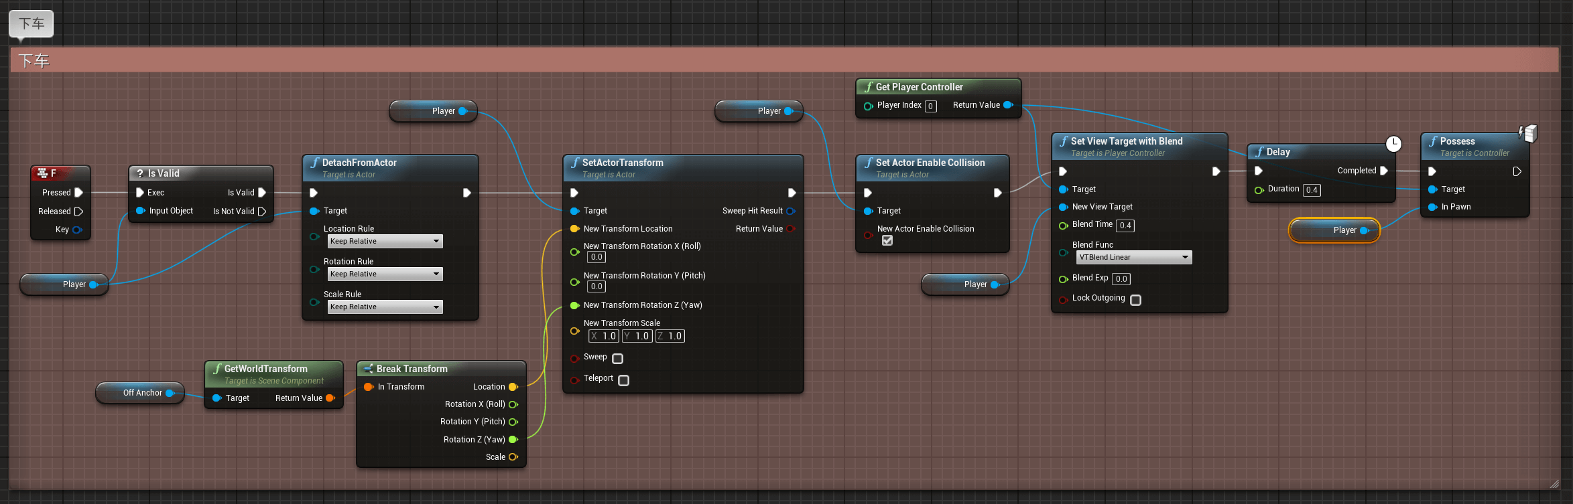This screenshot has width=1573, height=504.
Task: Open the Location Rule dropdown
Action: click(385, 241)
